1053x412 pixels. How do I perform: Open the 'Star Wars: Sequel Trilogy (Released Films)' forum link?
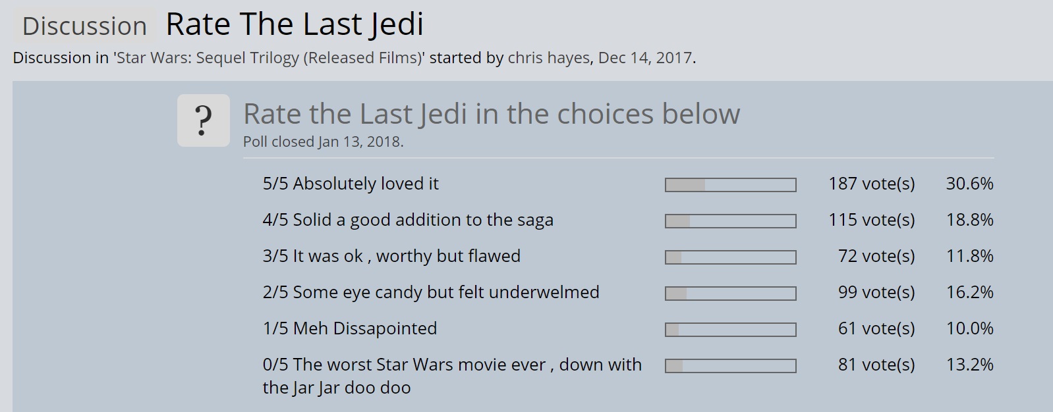269,58
